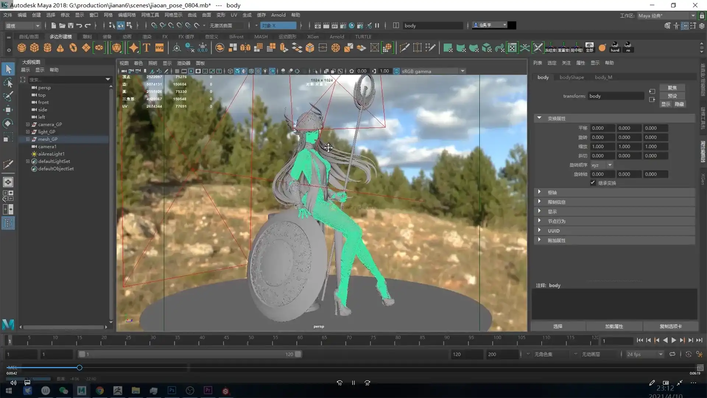The image size is (707, 398).
Task: Toggle the inherit transform checkbox
Action: pos(593,183)
